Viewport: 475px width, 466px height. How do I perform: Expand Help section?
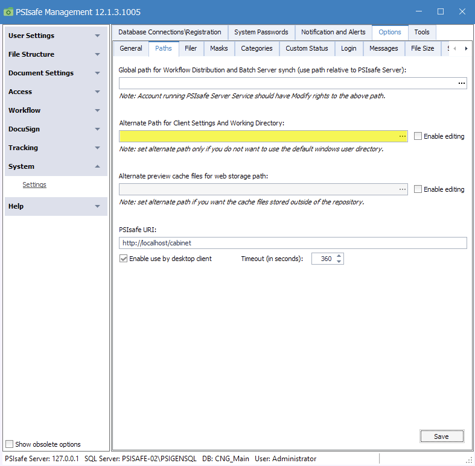coord(56,206)
